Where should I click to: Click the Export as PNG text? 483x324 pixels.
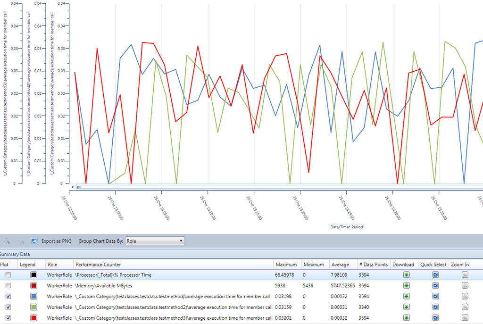pos(57,241)
